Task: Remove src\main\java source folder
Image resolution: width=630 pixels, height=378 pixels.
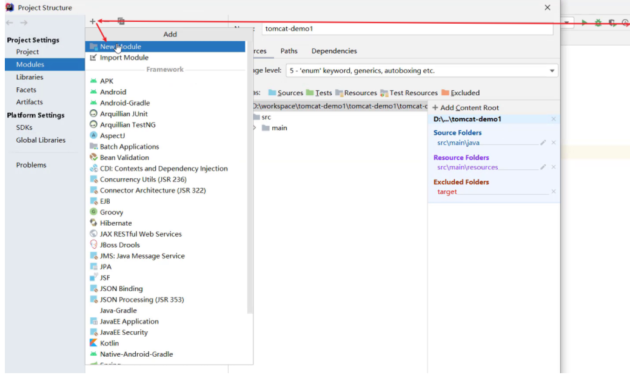Action: coord(553,143)
